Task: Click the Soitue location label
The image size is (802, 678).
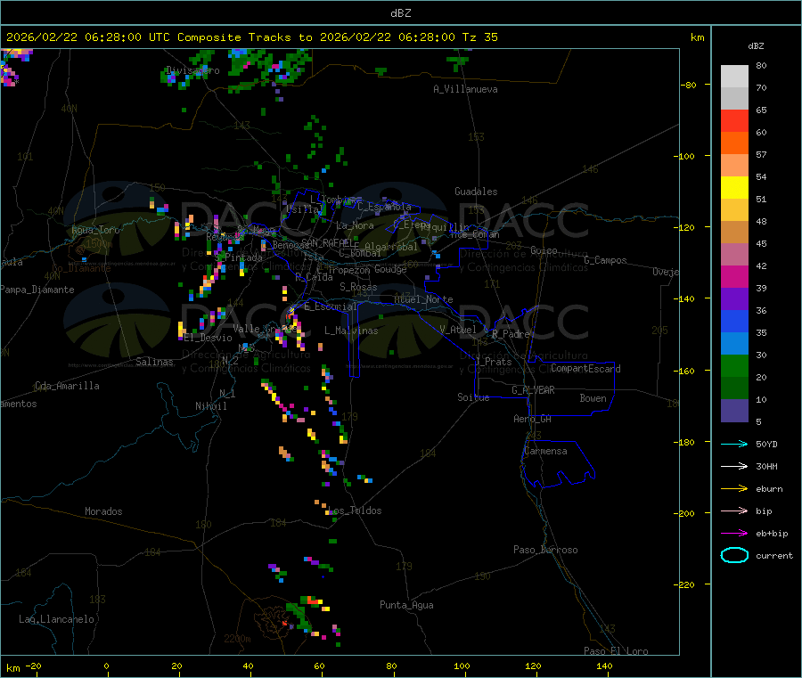Action: (x=473, y=397)
